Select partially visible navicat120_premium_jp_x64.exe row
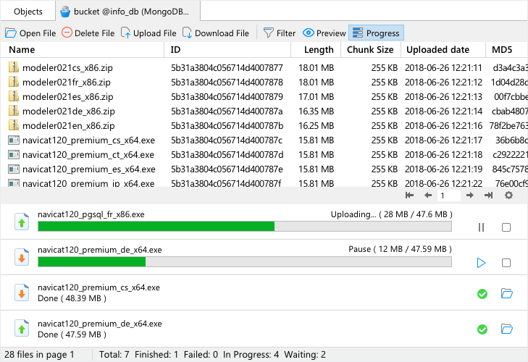 [264, 183]
